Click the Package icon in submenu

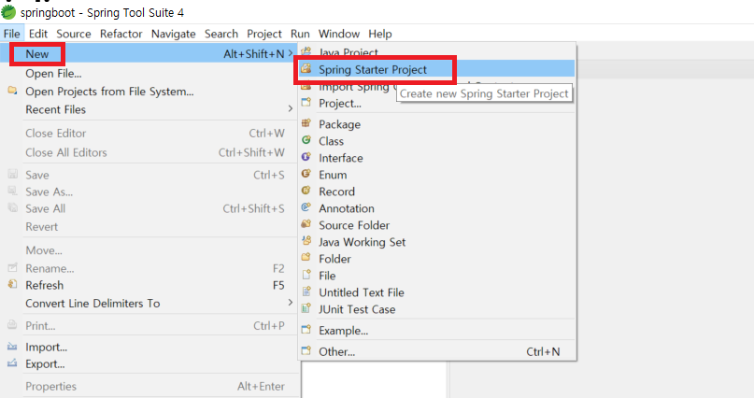pos(306,123)
